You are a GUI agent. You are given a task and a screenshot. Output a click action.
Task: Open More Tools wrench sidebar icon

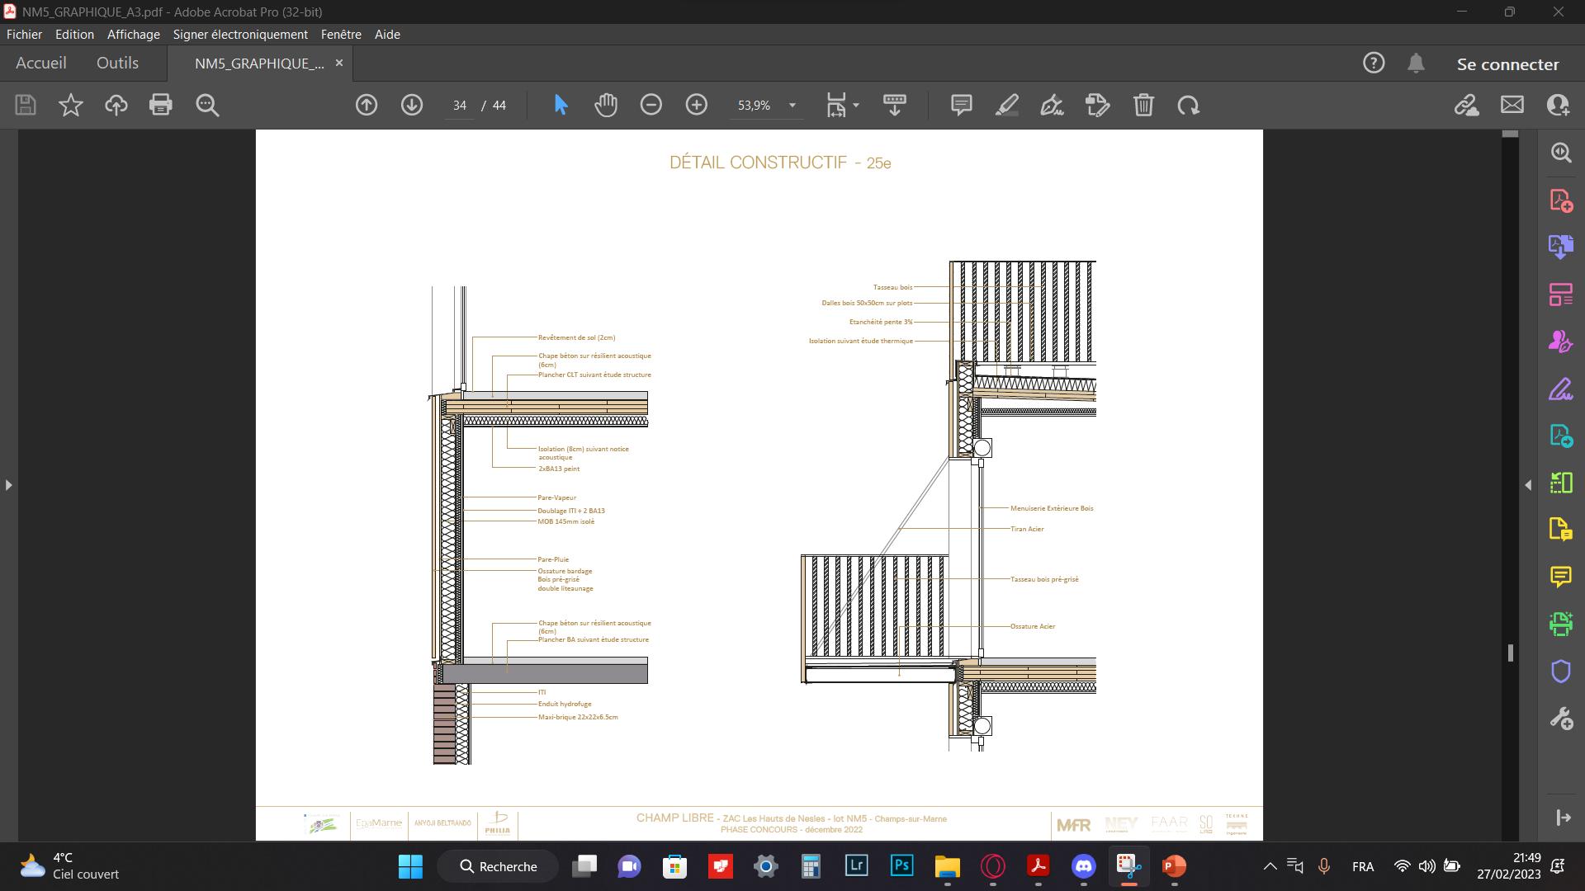tap(1561, 719)
